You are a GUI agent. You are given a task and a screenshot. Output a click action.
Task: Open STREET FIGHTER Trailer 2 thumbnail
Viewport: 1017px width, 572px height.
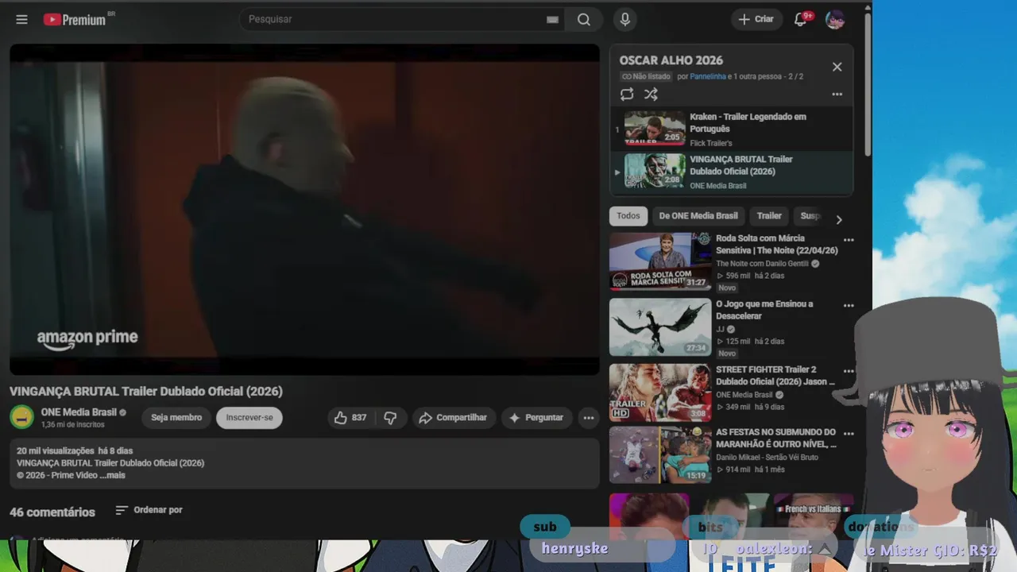click(660, 392)
